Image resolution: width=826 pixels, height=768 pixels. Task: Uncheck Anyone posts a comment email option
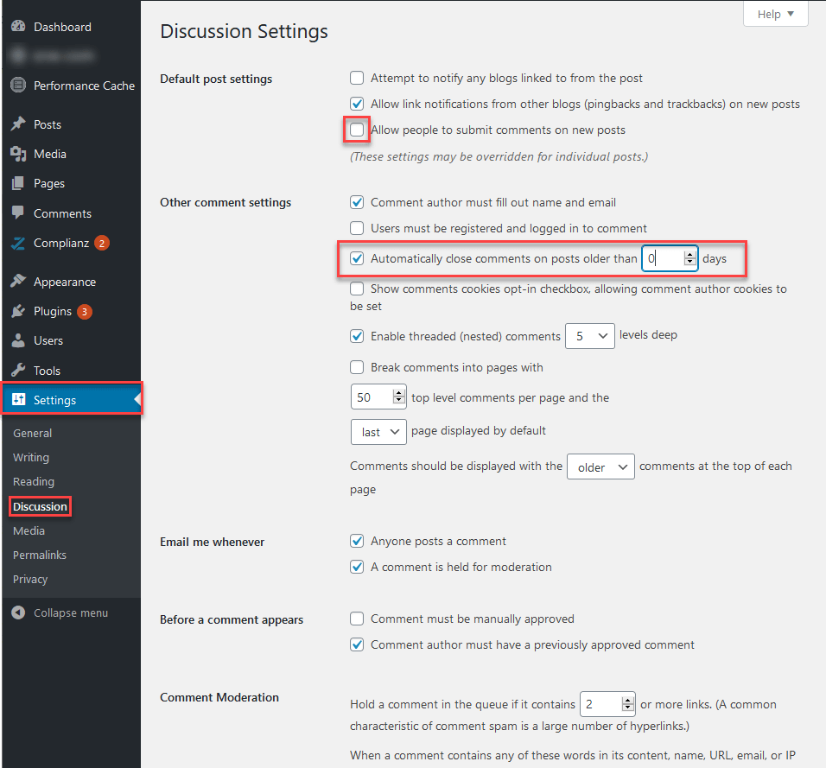tap(357, 541)
